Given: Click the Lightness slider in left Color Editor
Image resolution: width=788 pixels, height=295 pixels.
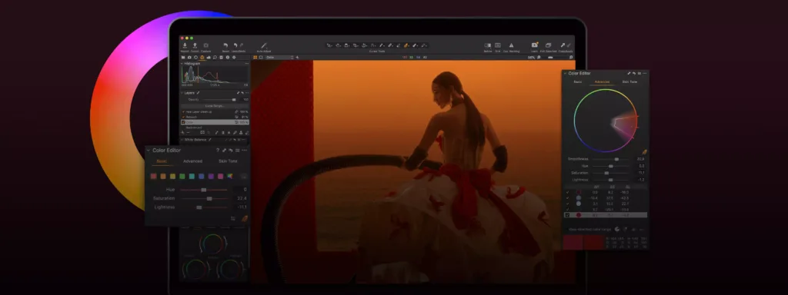Looking at the screenshot, I should click(x=203, y=207).
